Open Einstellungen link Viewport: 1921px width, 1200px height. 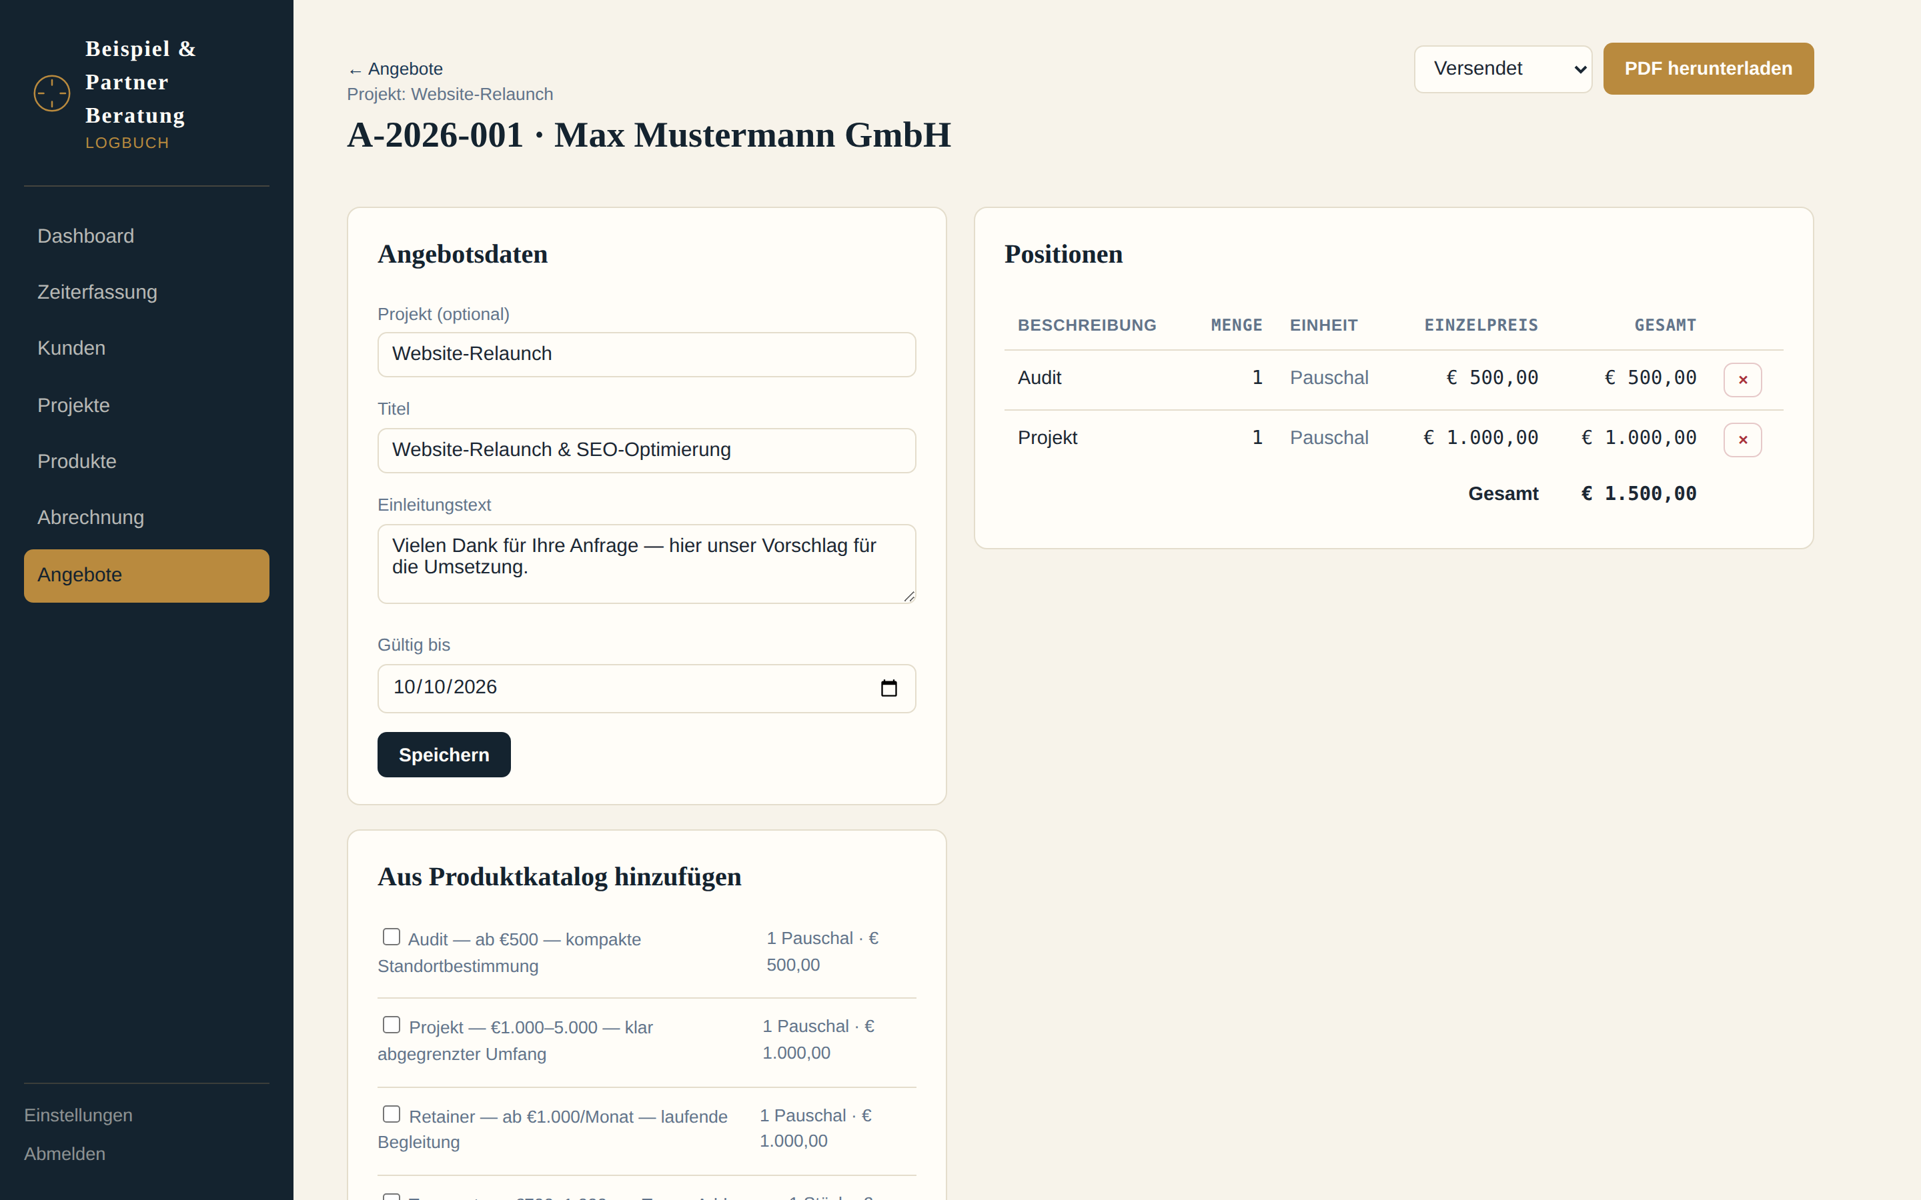(x=78, y=1115)
